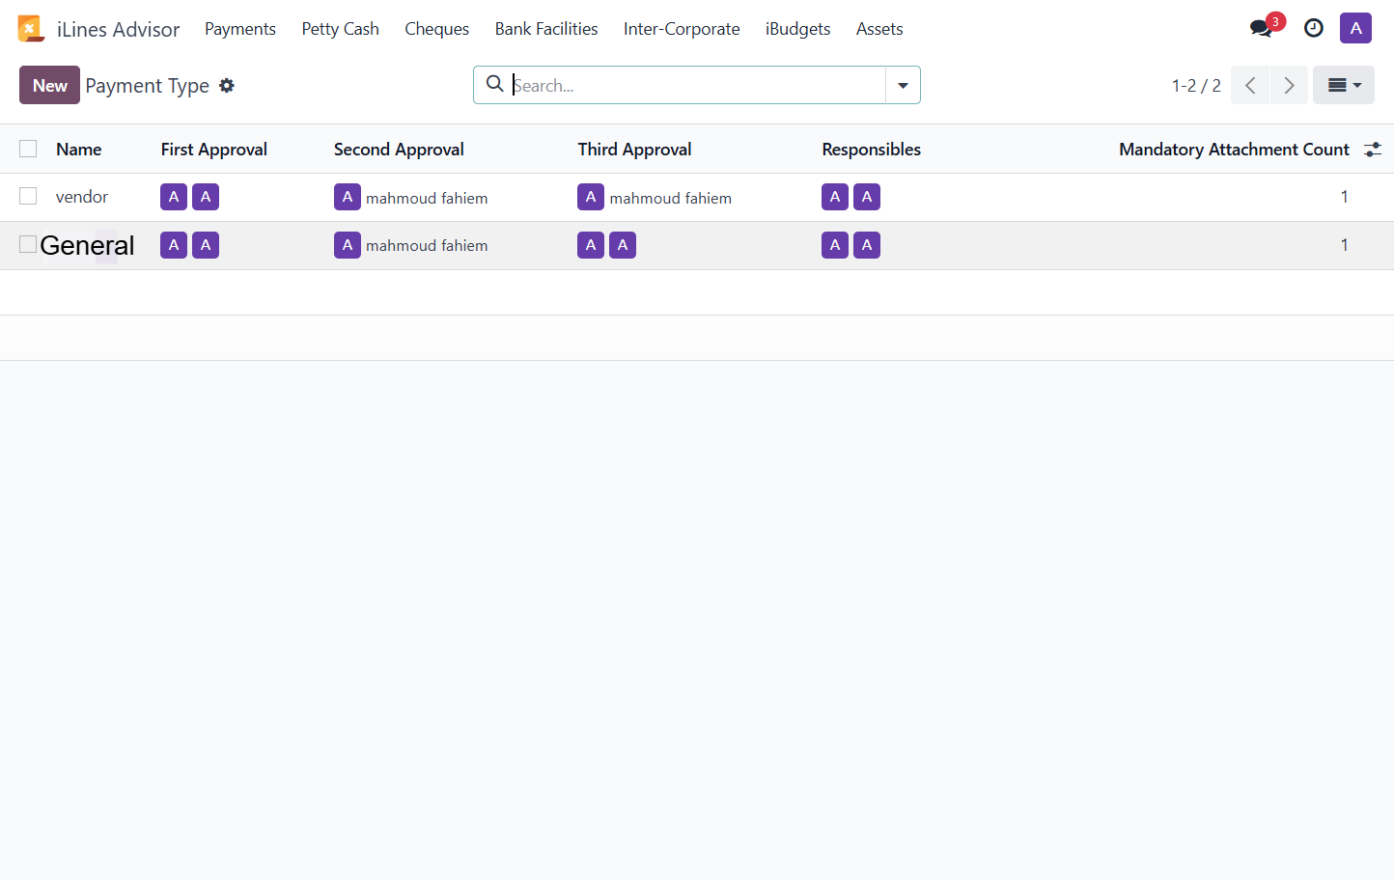Image resolution: width=1394 pixels, height=880 pixels.
Task: Open the Assets menu
Action: click(x=879, y=29)
